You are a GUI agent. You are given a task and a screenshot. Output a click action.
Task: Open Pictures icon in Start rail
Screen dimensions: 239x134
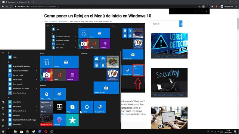[3, 114]
